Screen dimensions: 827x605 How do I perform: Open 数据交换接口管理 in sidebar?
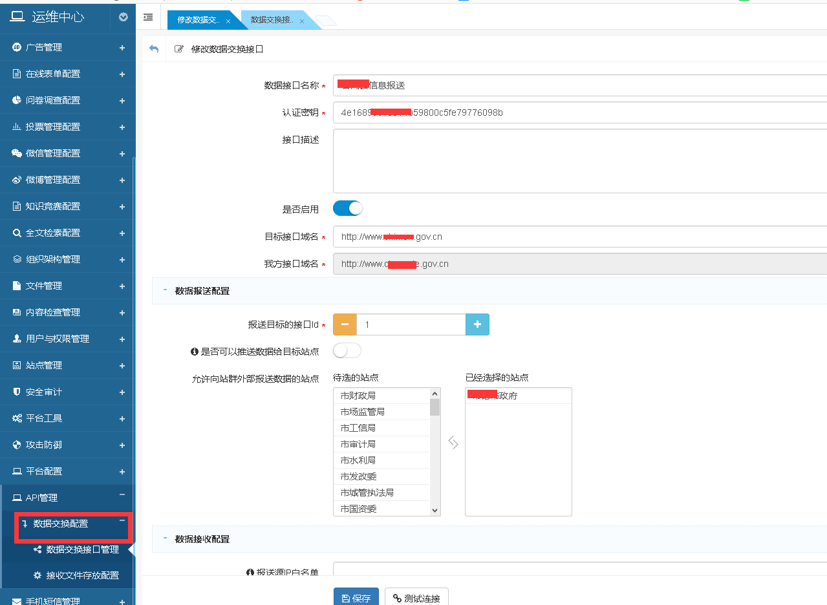(x=82, y=549)
